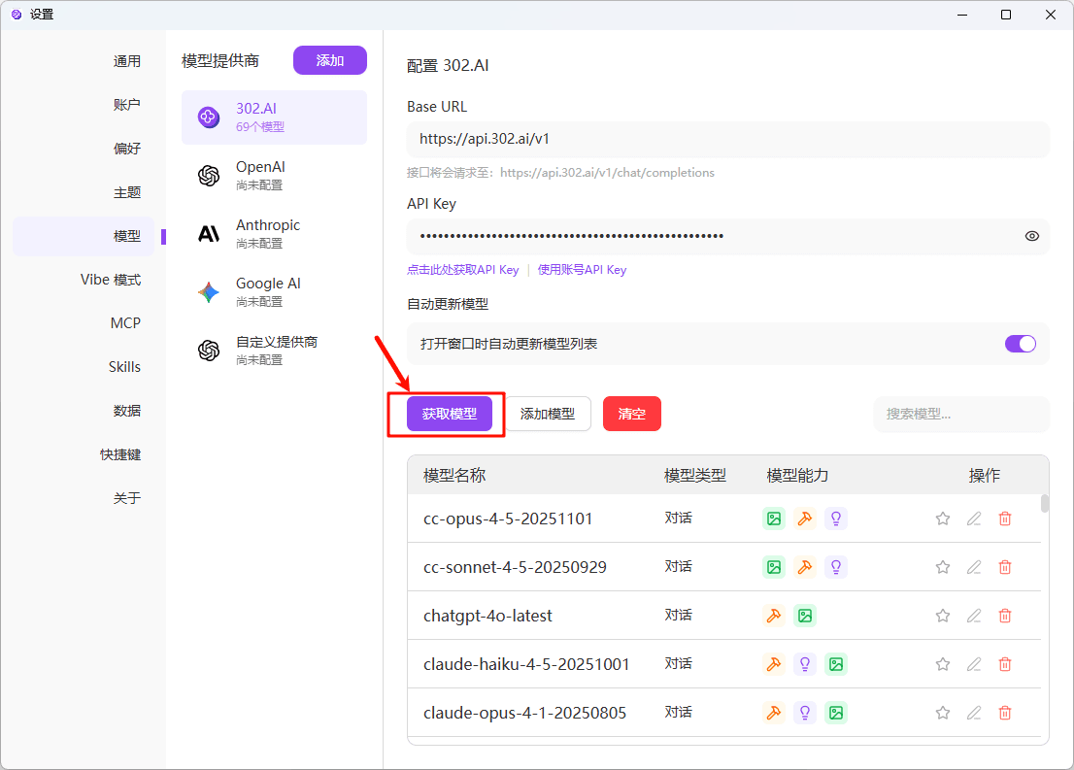Delete claude-opus-4-1-20250805 model
Viewport: 1074px width, 770px height.
[1005, 713]
